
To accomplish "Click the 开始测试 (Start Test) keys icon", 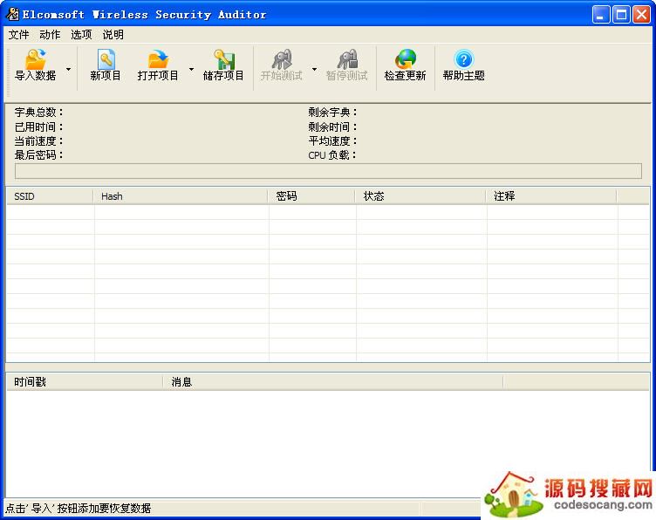I will pyautogui.click(x=281, y=60).
